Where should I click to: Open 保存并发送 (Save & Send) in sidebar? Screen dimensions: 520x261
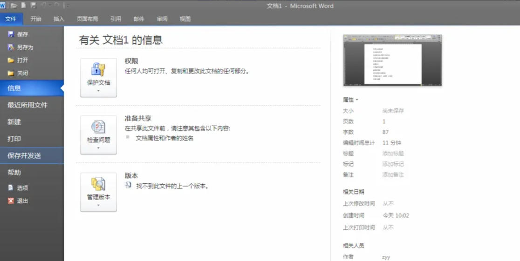click(32, 156)
